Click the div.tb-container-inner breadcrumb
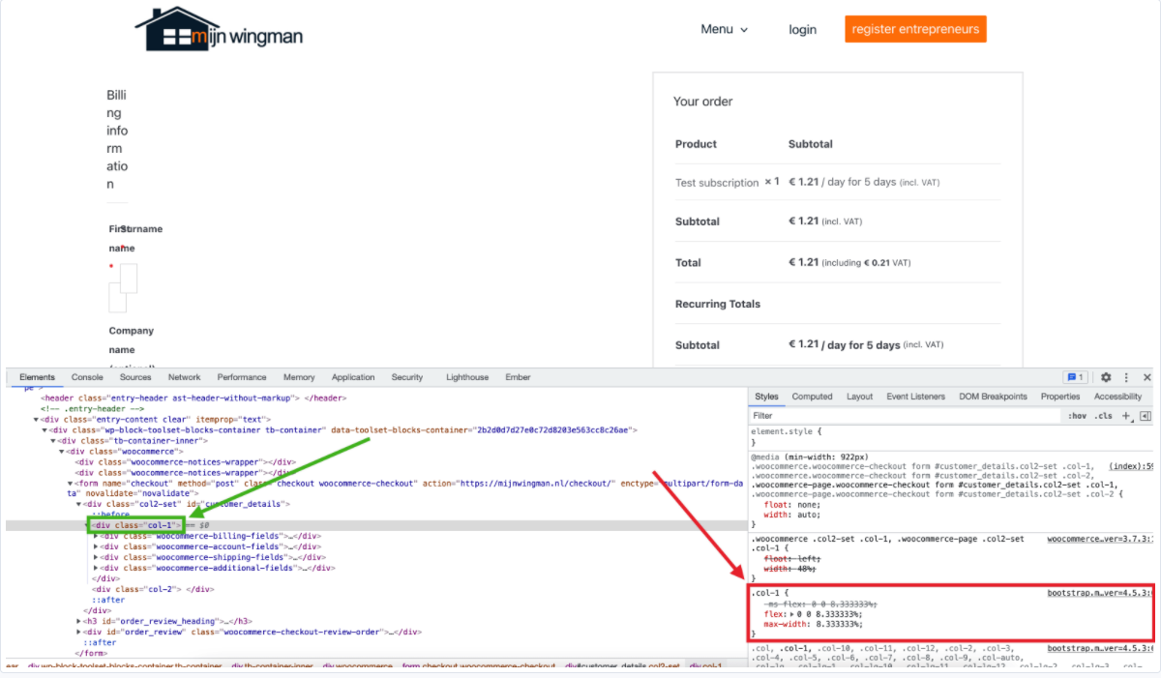This screenshot has height=678, width=1161. (272, 666)
